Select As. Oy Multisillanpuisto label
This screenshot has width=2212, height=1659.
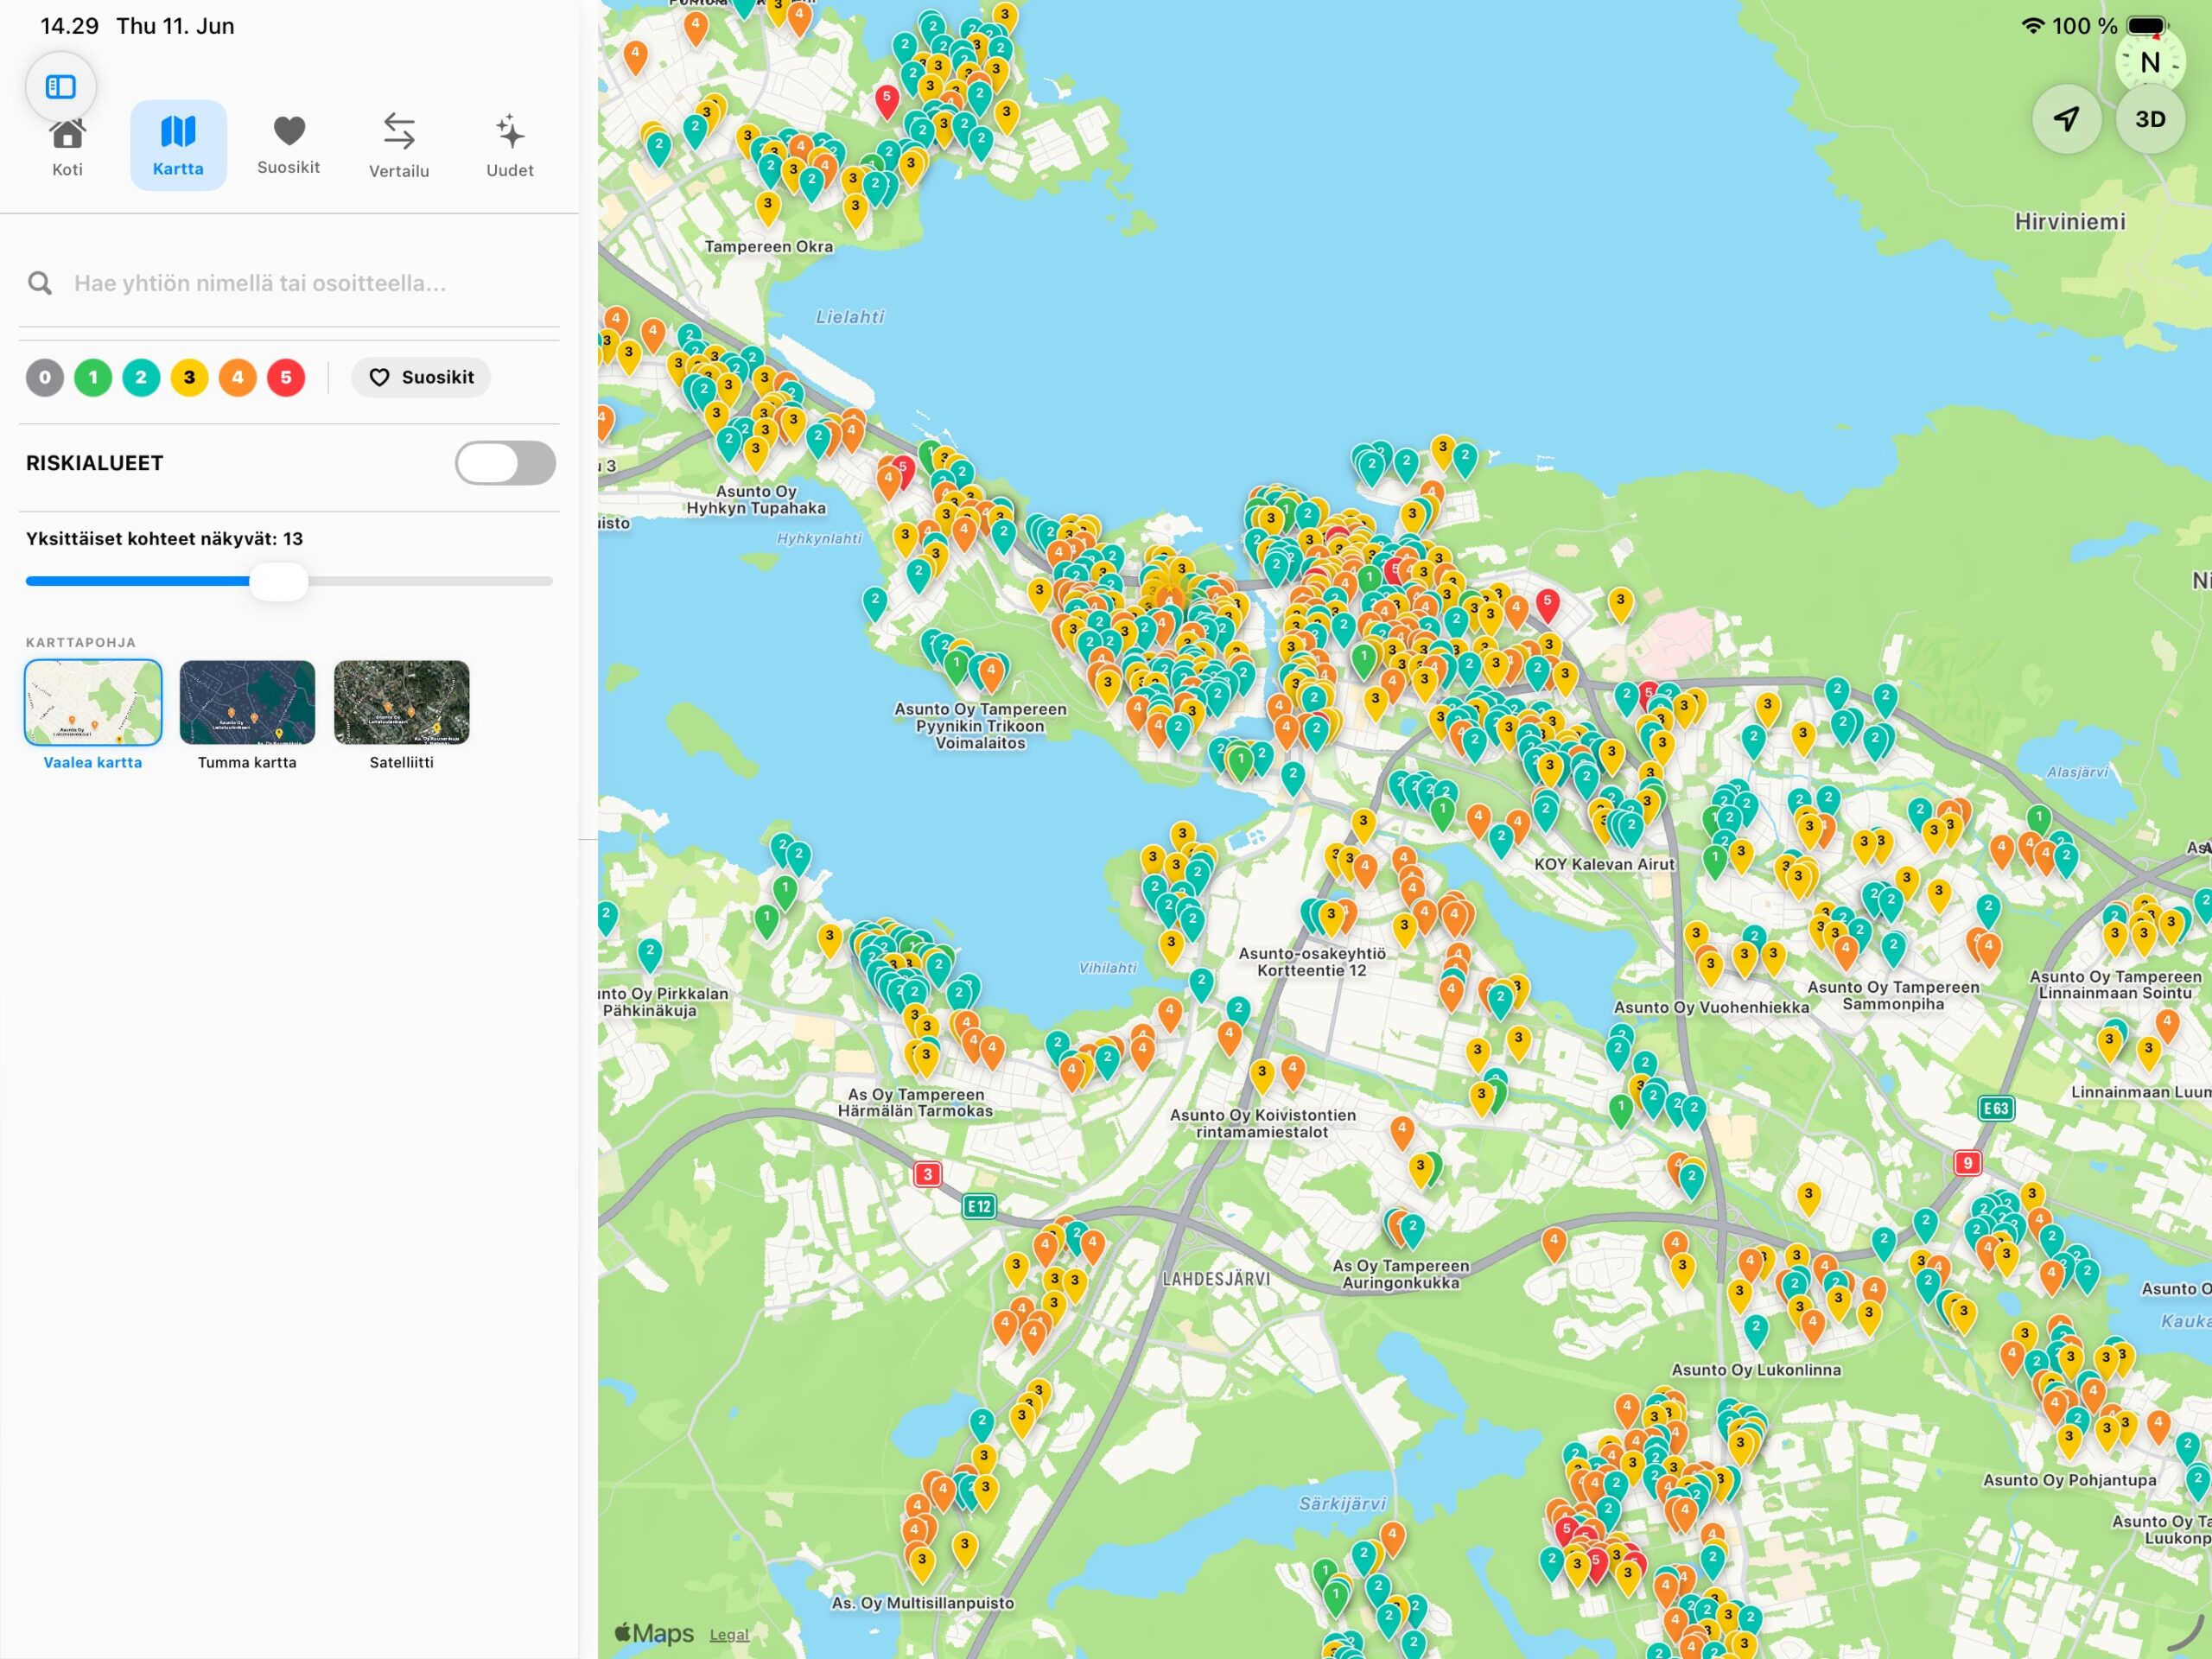click(x=923, y=1604)
